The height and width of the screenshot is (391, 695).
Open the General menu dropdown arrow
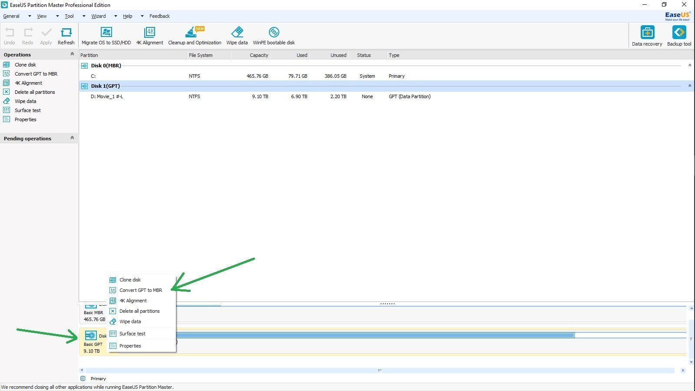point(30,17)
